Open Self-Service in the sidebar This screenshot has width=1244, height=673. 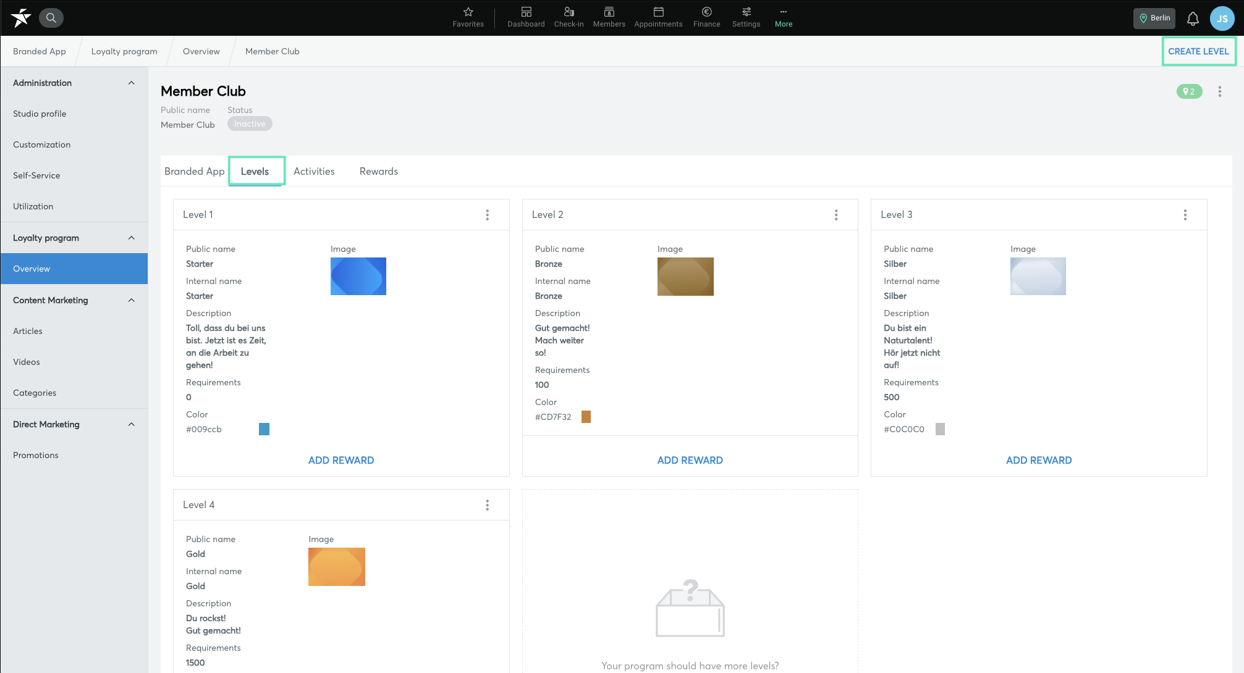pos(74,175)
